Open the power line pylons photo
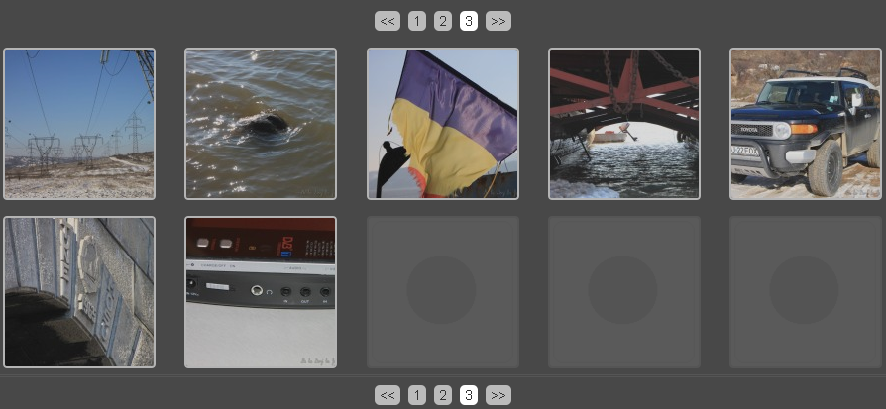886x409 pixels. [x=79, y=124]
